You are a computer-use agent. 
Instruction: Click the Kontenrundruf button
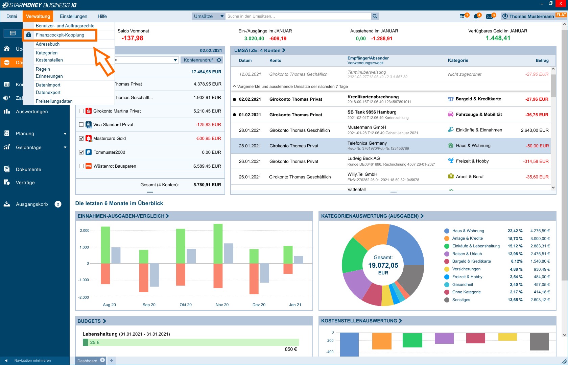[202, 60]
